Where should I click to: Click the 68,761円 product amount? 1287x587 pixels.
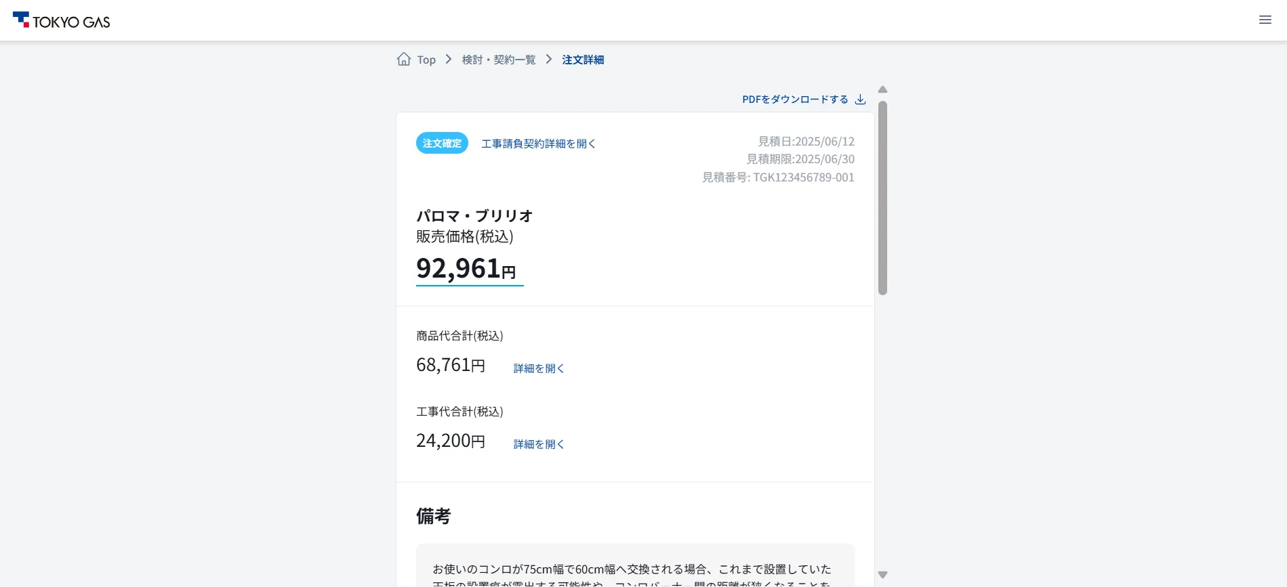pos(451,365)
